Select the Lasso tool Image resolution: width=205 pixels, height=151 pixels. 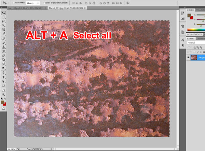3,21
